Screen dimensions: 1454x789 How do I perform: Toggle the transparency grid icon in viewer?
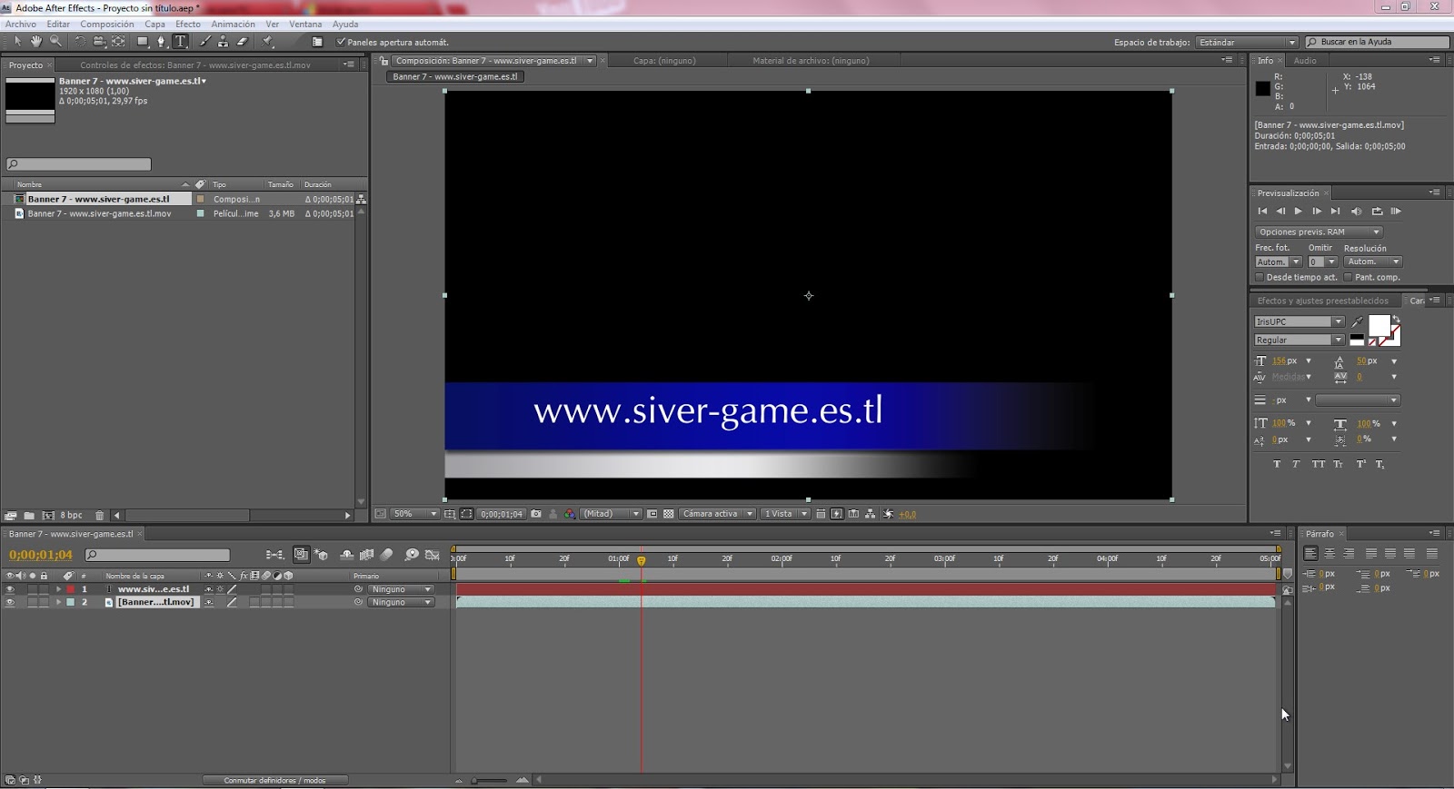point(669,514)
